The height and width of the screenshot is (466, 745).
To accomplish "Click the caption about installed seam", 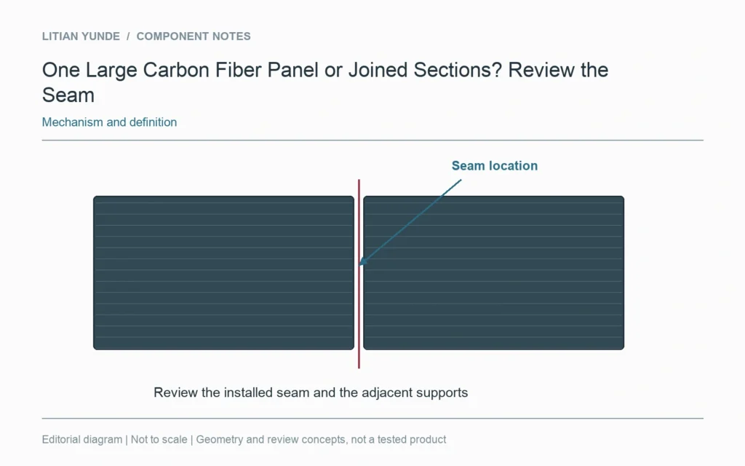I will click(311, 392).
